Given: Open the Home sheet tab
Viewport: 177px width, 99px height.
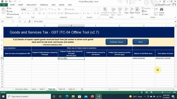Looking at the screenshot, I should tap(34, 89).
